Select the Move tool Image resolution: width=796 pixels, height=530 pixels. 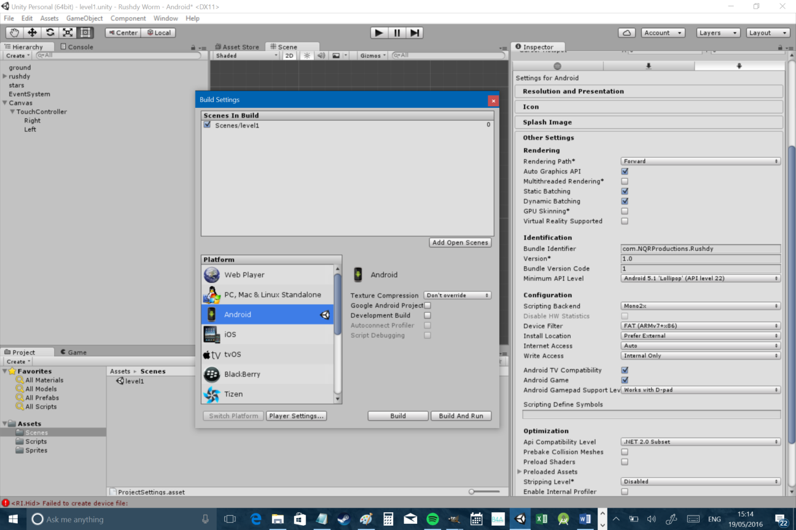[31, 33]
